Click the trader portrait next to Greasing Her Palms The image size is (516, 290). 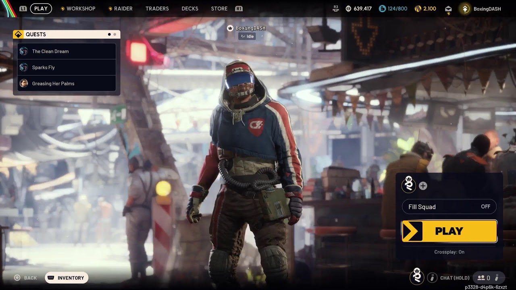click(24, 83)
